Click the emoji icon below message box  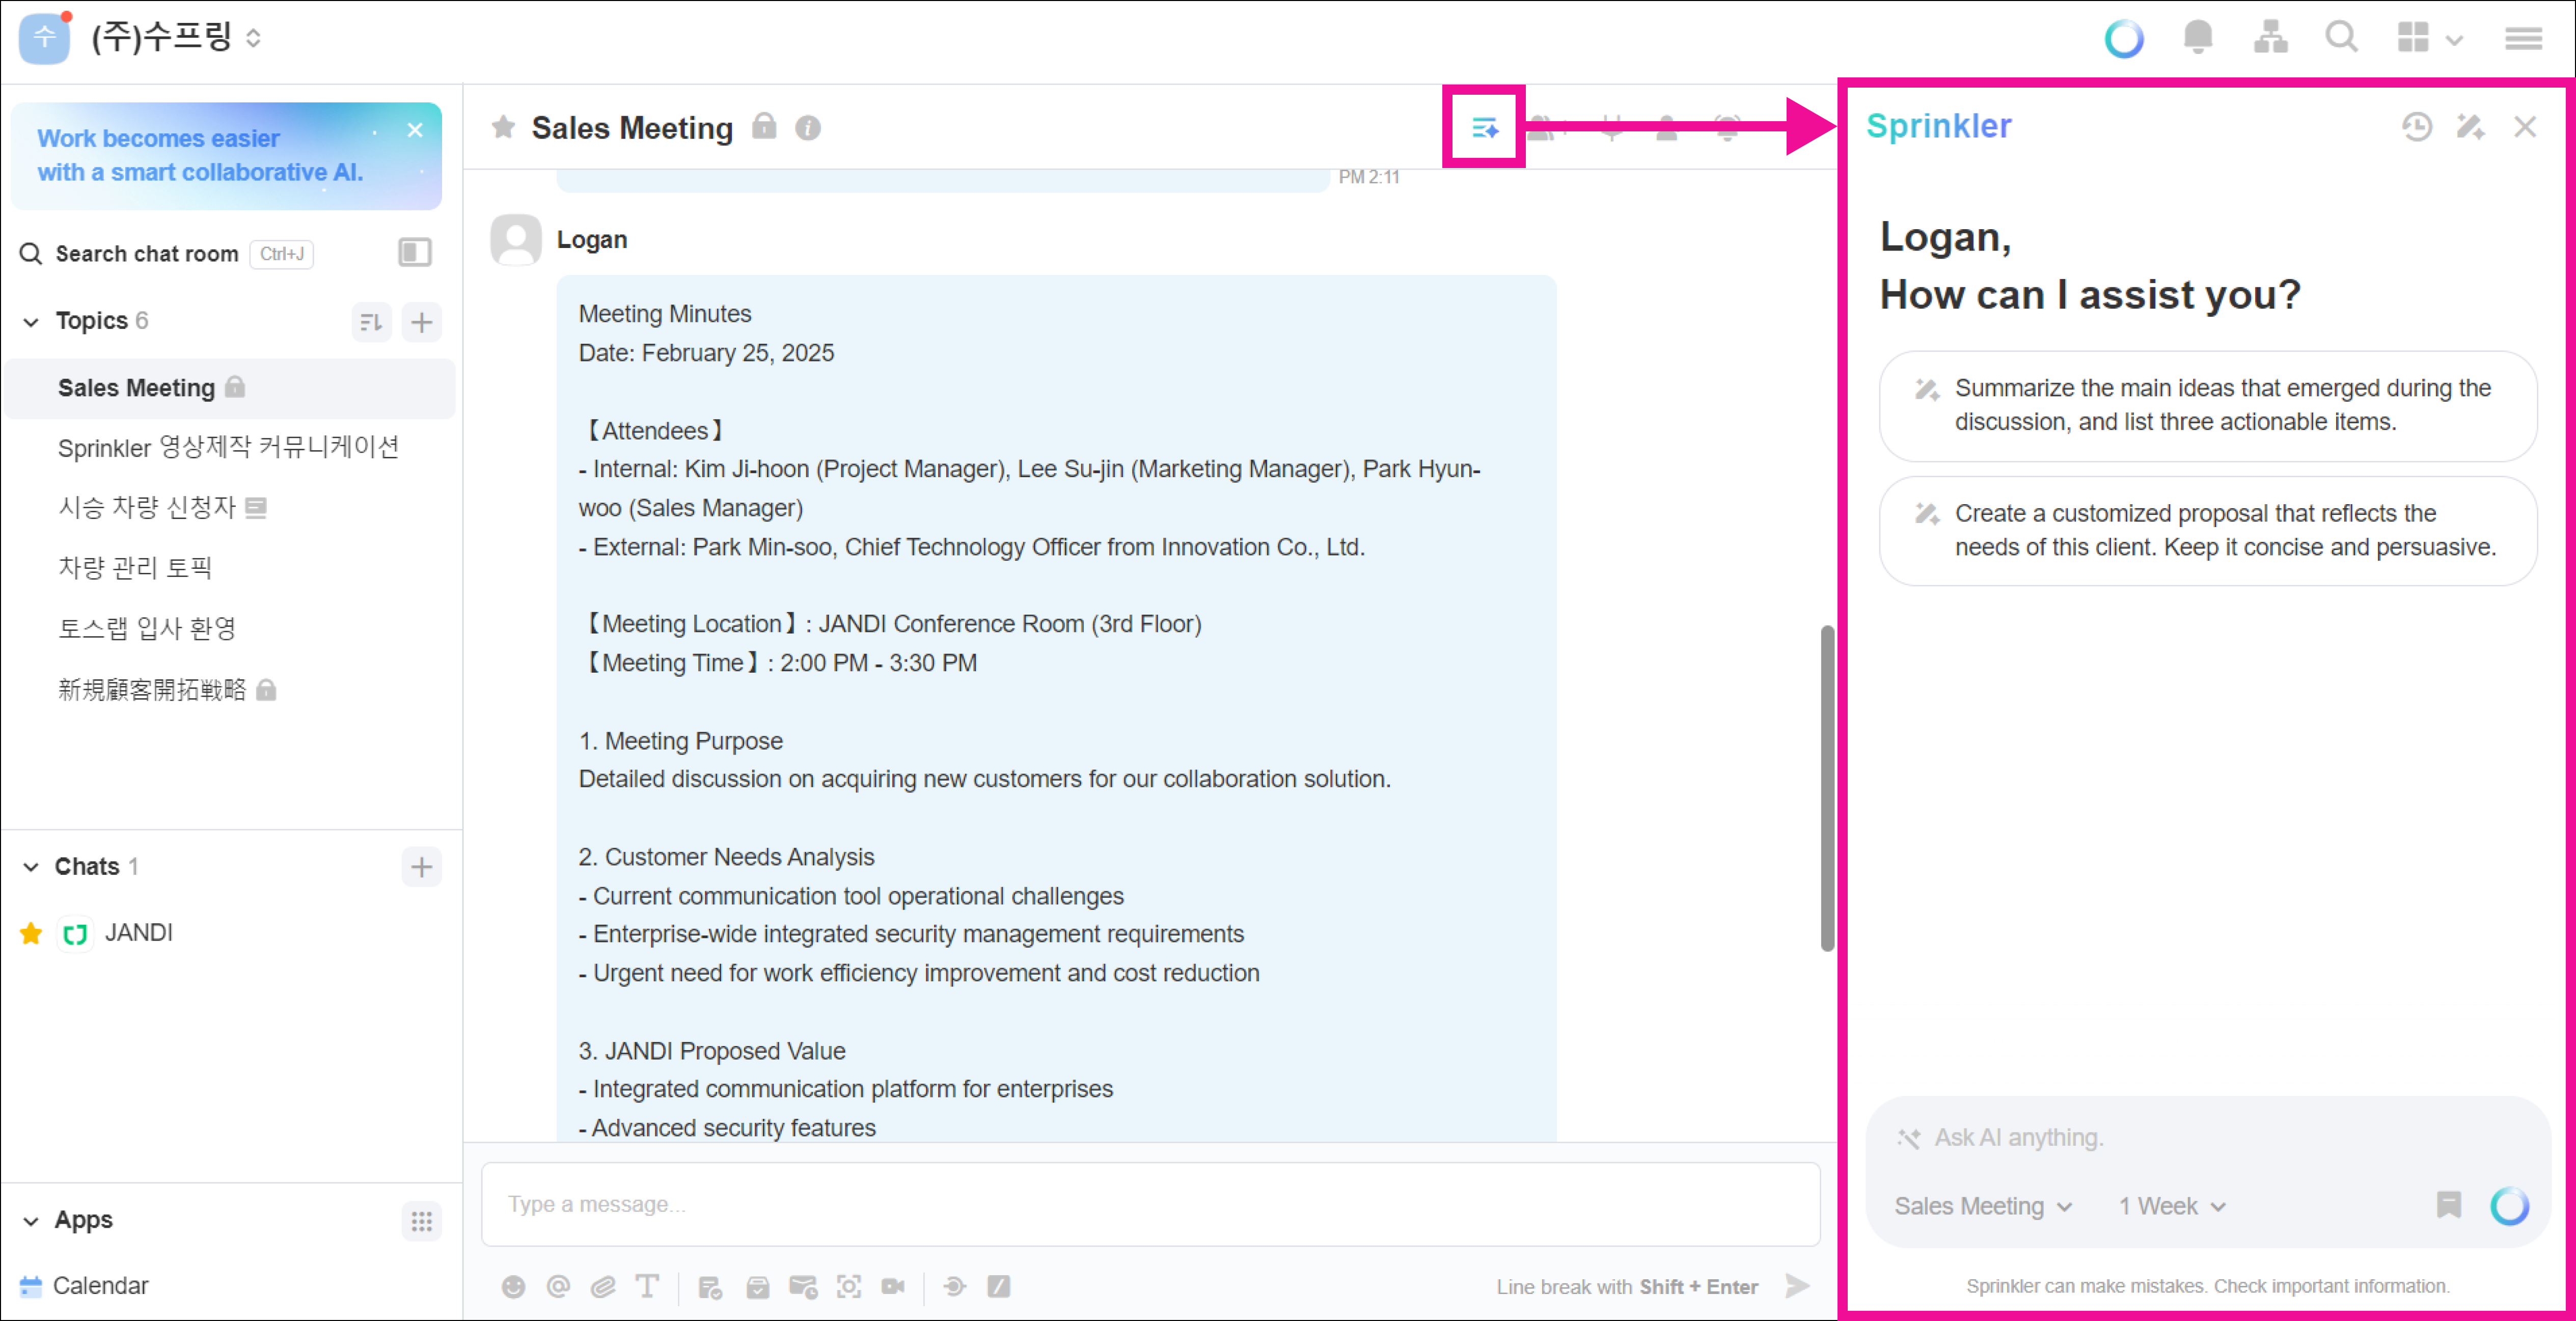point(513,1286)
